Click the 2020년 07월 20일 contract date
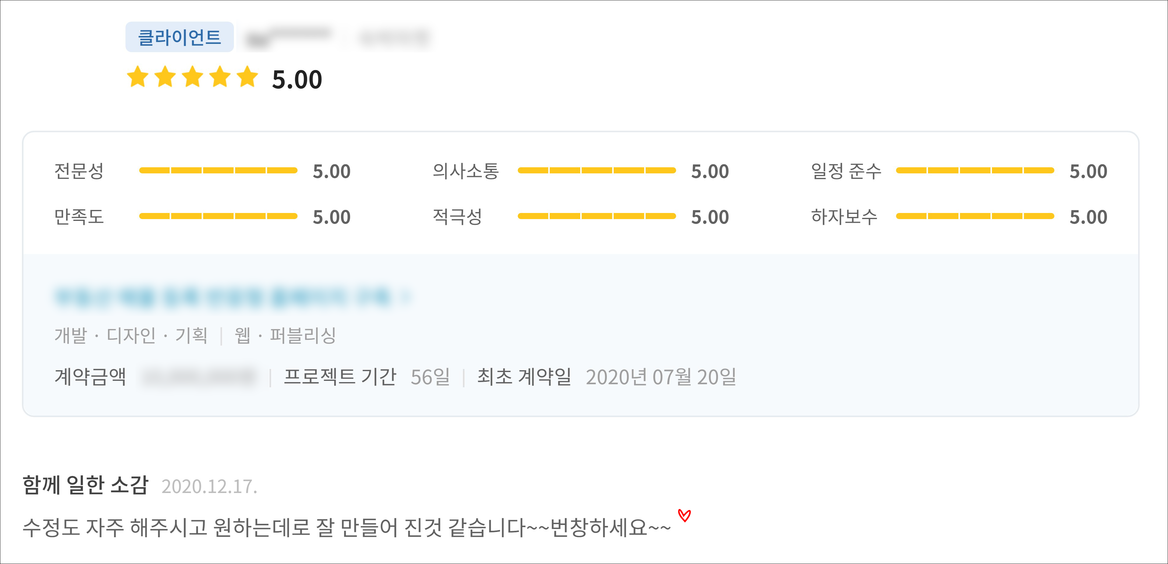1168x564 pixels. [661, 377]
